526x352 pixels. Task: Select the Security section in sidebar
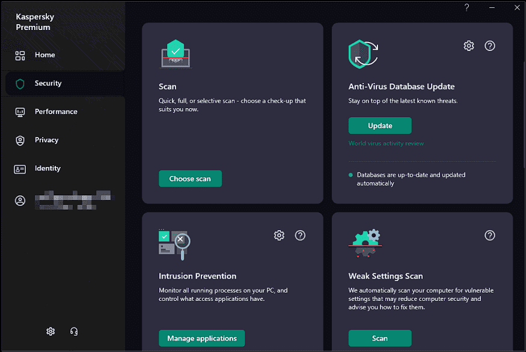tap(64, 83)
